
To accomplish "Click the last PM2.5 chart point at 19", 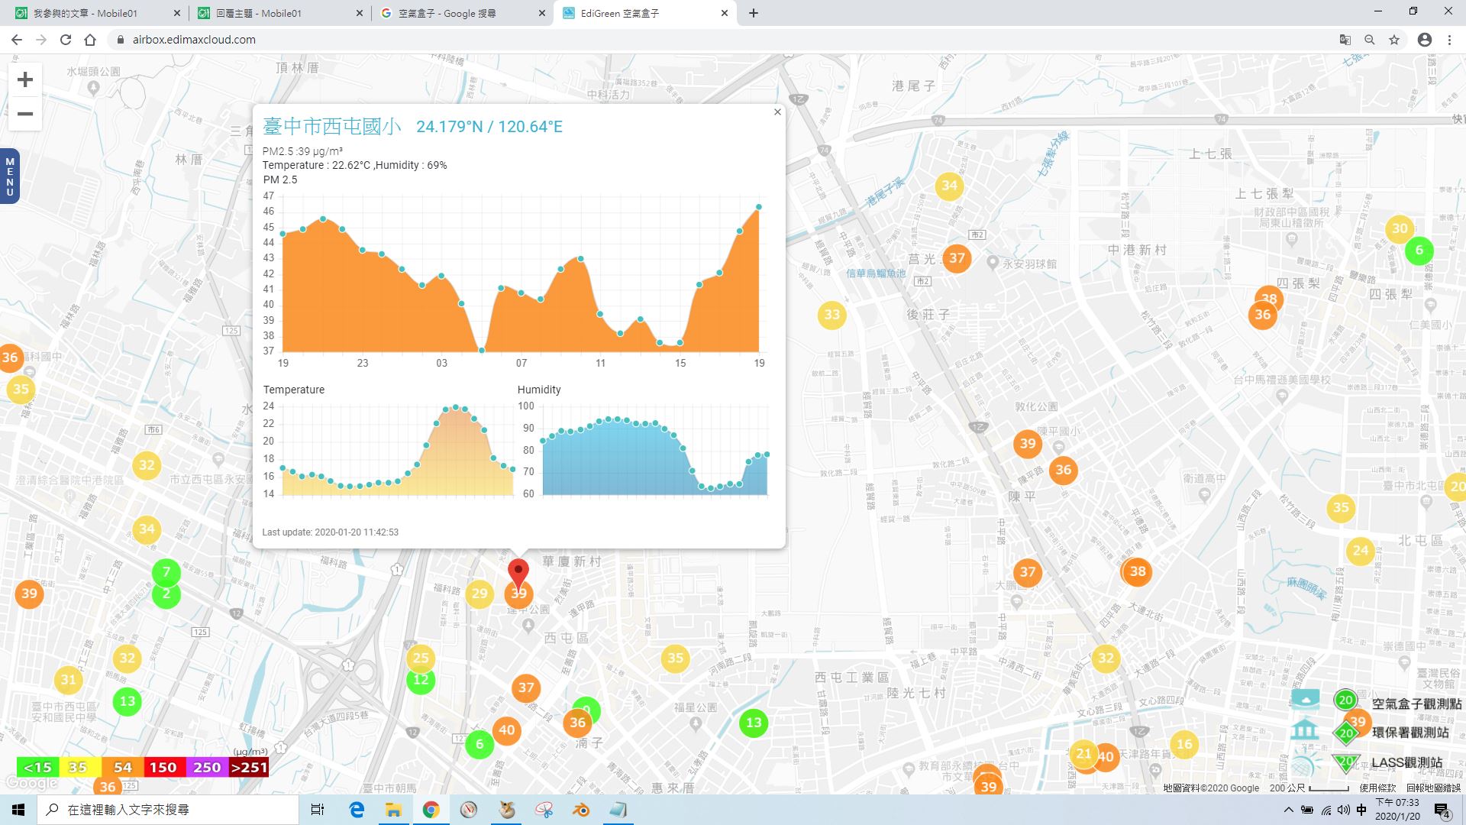I will (x=759, y=207).
